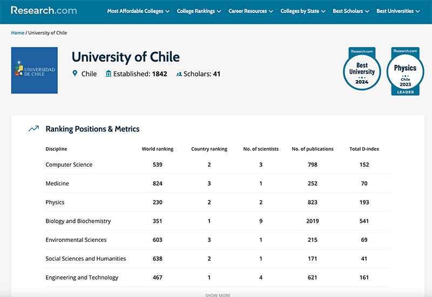Select the Computer Science discipline row
432x297 pixels.
point(69,164)
